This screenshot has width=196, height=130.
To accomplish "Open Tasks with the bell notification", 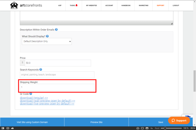I will coord(74,6).
